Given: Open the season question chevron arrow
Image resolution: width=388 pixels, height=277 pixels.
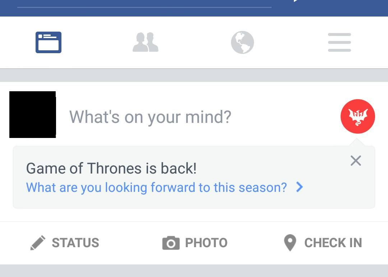Looking at the screenshot, I should 299,187.
